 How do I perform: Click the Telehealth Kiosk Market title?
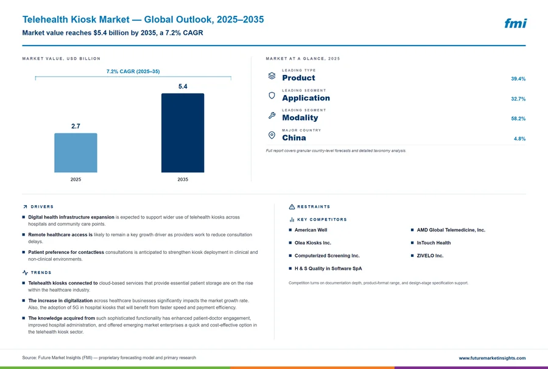[143, 19]
